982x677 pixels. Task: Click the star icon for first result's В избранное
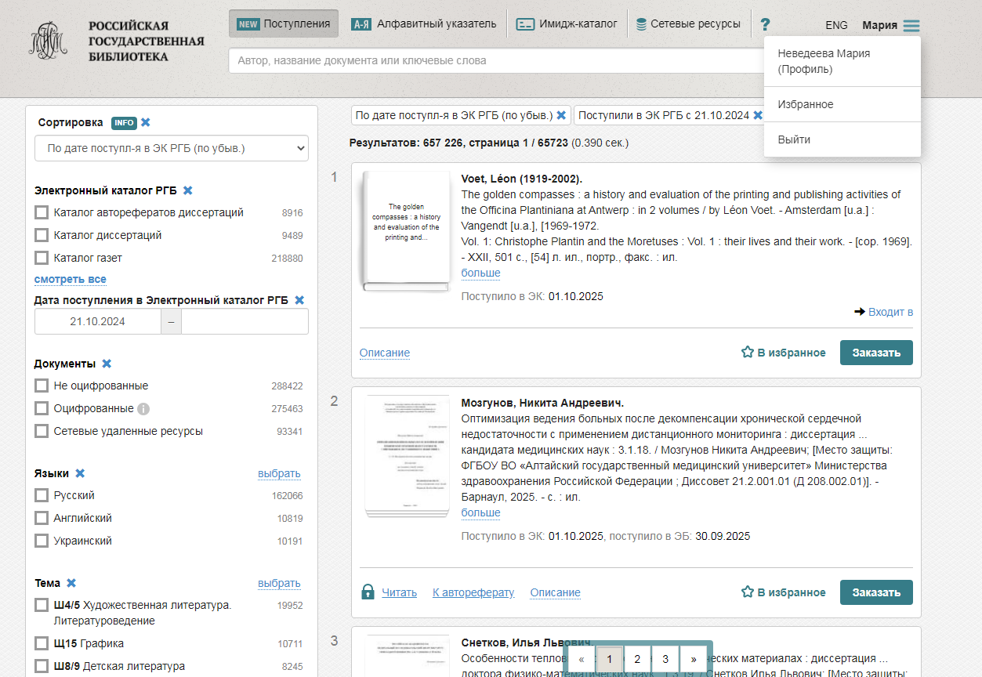pos(748,353)
